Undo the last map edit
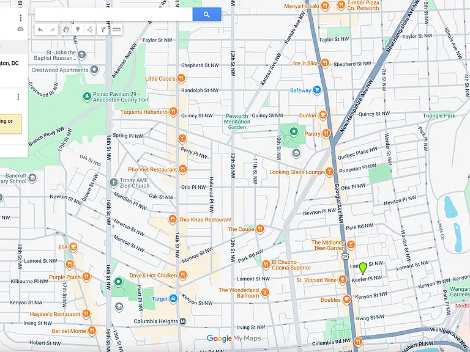This screenshot has height=352, width=470. pyautogui.click(x=40, y=29)
